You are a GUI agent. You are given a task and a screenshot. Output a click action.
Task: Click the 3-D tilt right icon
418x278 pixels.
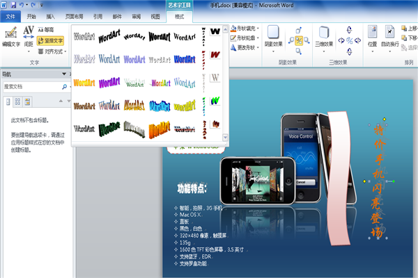(x=358, y=40)
